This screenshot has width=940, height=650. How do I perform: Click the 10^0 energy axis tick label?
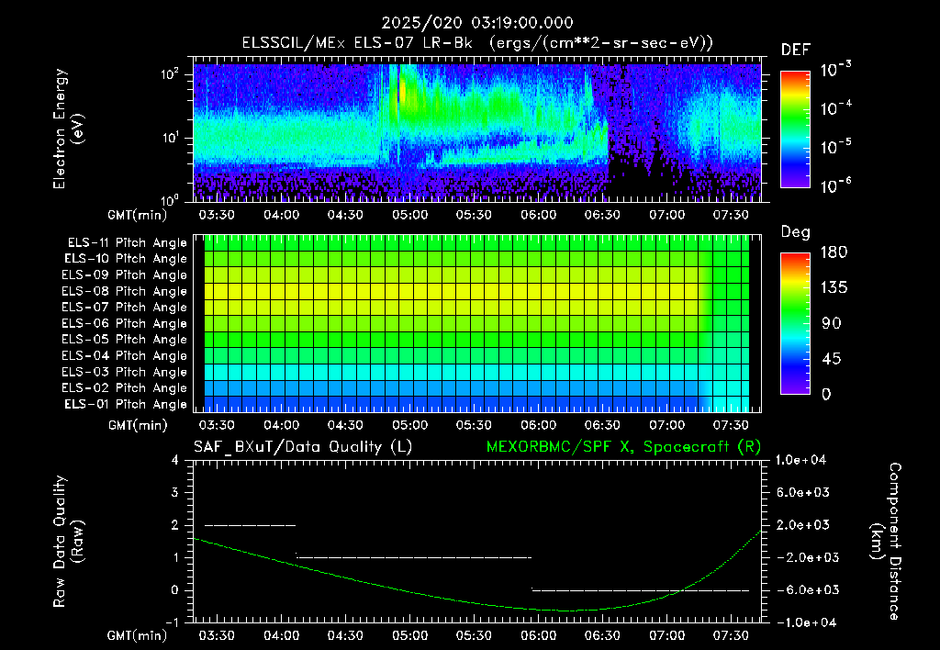[170, 199]
